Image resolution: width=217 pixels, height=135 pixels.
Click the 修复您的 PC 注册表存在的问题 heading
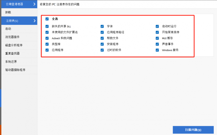pyautogui.click(x=60, y=4)
